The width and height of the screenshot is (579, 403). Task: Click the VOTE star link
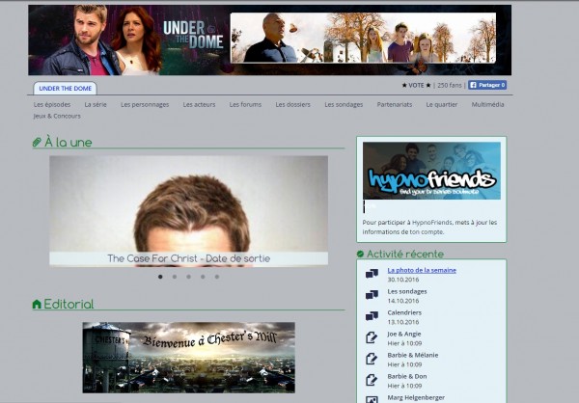coord(416,85)
